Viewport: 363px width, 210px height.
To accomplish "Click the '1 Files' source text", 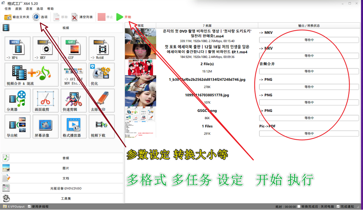I will 207,126.
